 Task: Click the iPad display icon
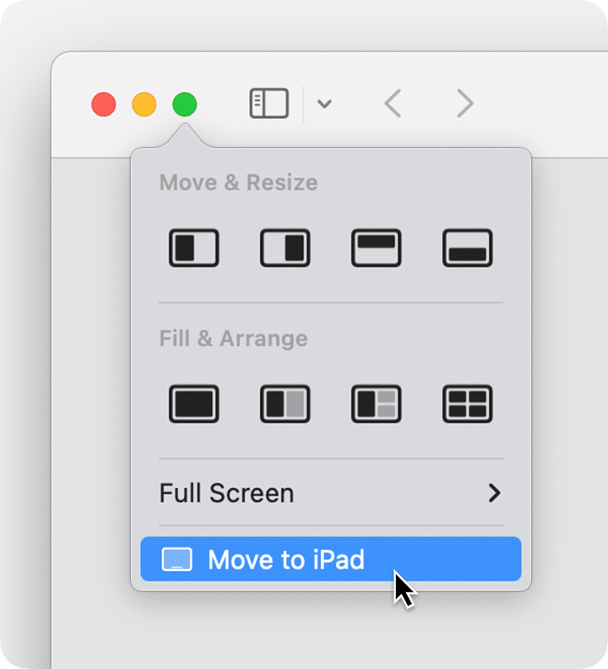click(x=177, y=559)
